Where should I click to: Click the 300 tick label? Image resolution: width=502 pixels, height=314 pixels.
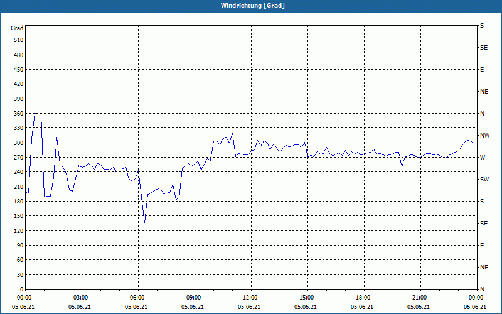click(19, 143)
